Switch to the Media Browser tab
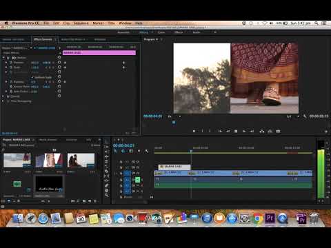 tap(48, 140)
